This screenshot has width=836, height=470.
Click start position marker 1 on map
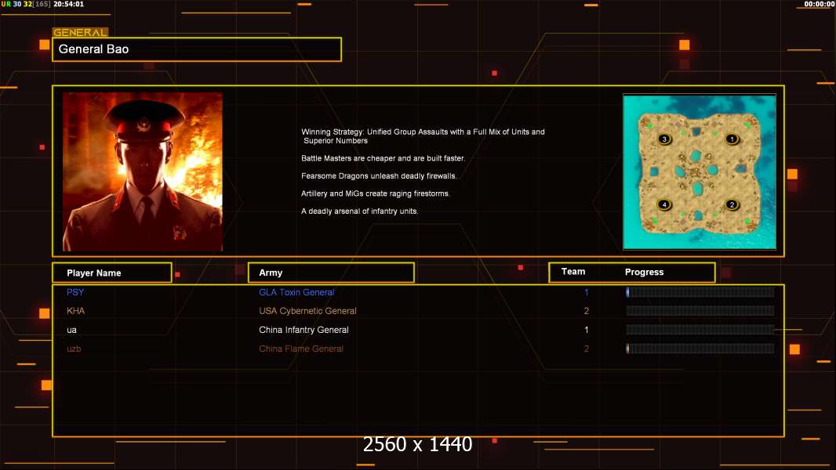coord(732,139)
